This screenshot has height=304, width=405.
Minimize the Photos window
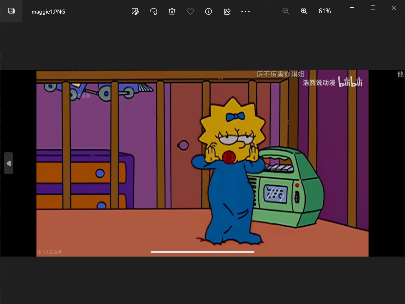coord(352,8)
